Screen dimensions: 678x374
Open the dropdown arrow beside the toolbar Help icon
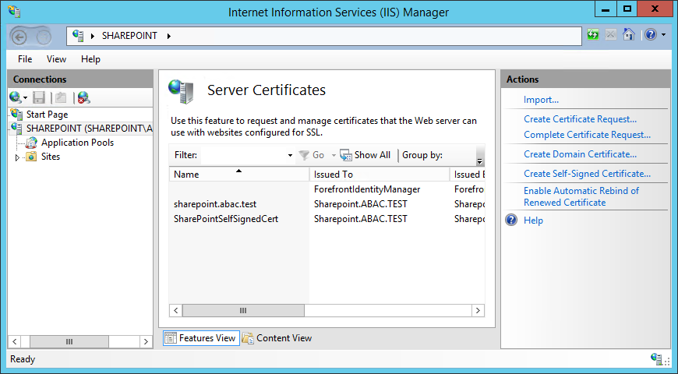coord(664,35)
